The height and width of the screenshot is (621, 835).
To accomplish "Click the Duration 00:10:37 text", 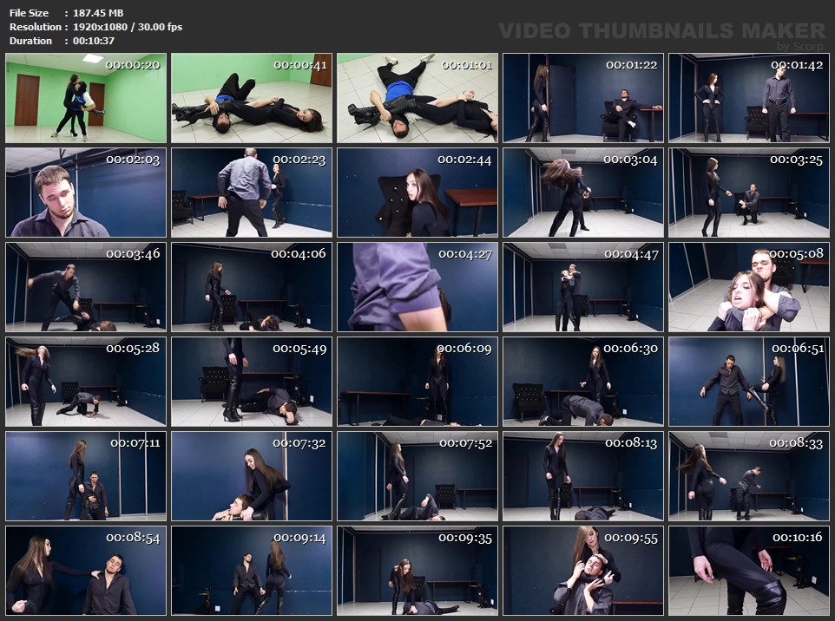I will pos(62,41).
